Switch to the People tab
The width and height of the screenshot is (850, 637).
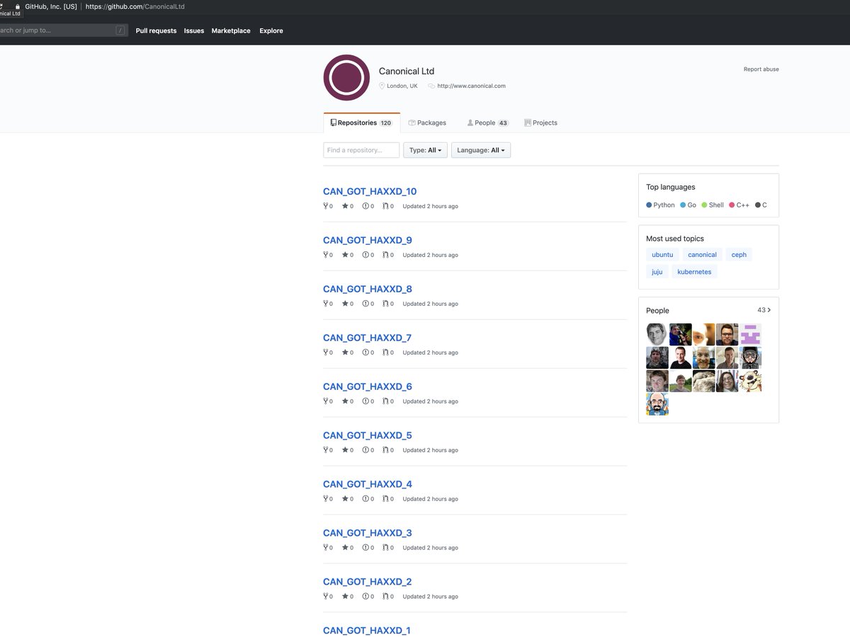[487, 123]
